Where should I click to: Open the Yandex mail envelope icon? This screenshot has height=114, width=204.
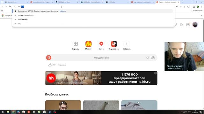click(x=188, y=24)
